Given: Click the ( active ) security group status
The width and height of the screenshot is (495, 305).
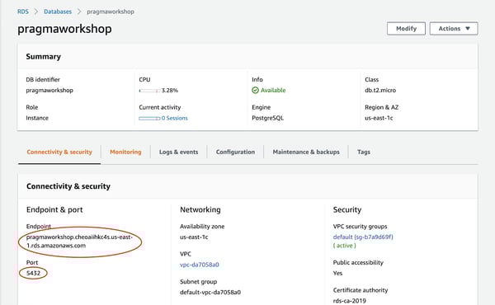Looking at the screenshot, I should [344, 246].
